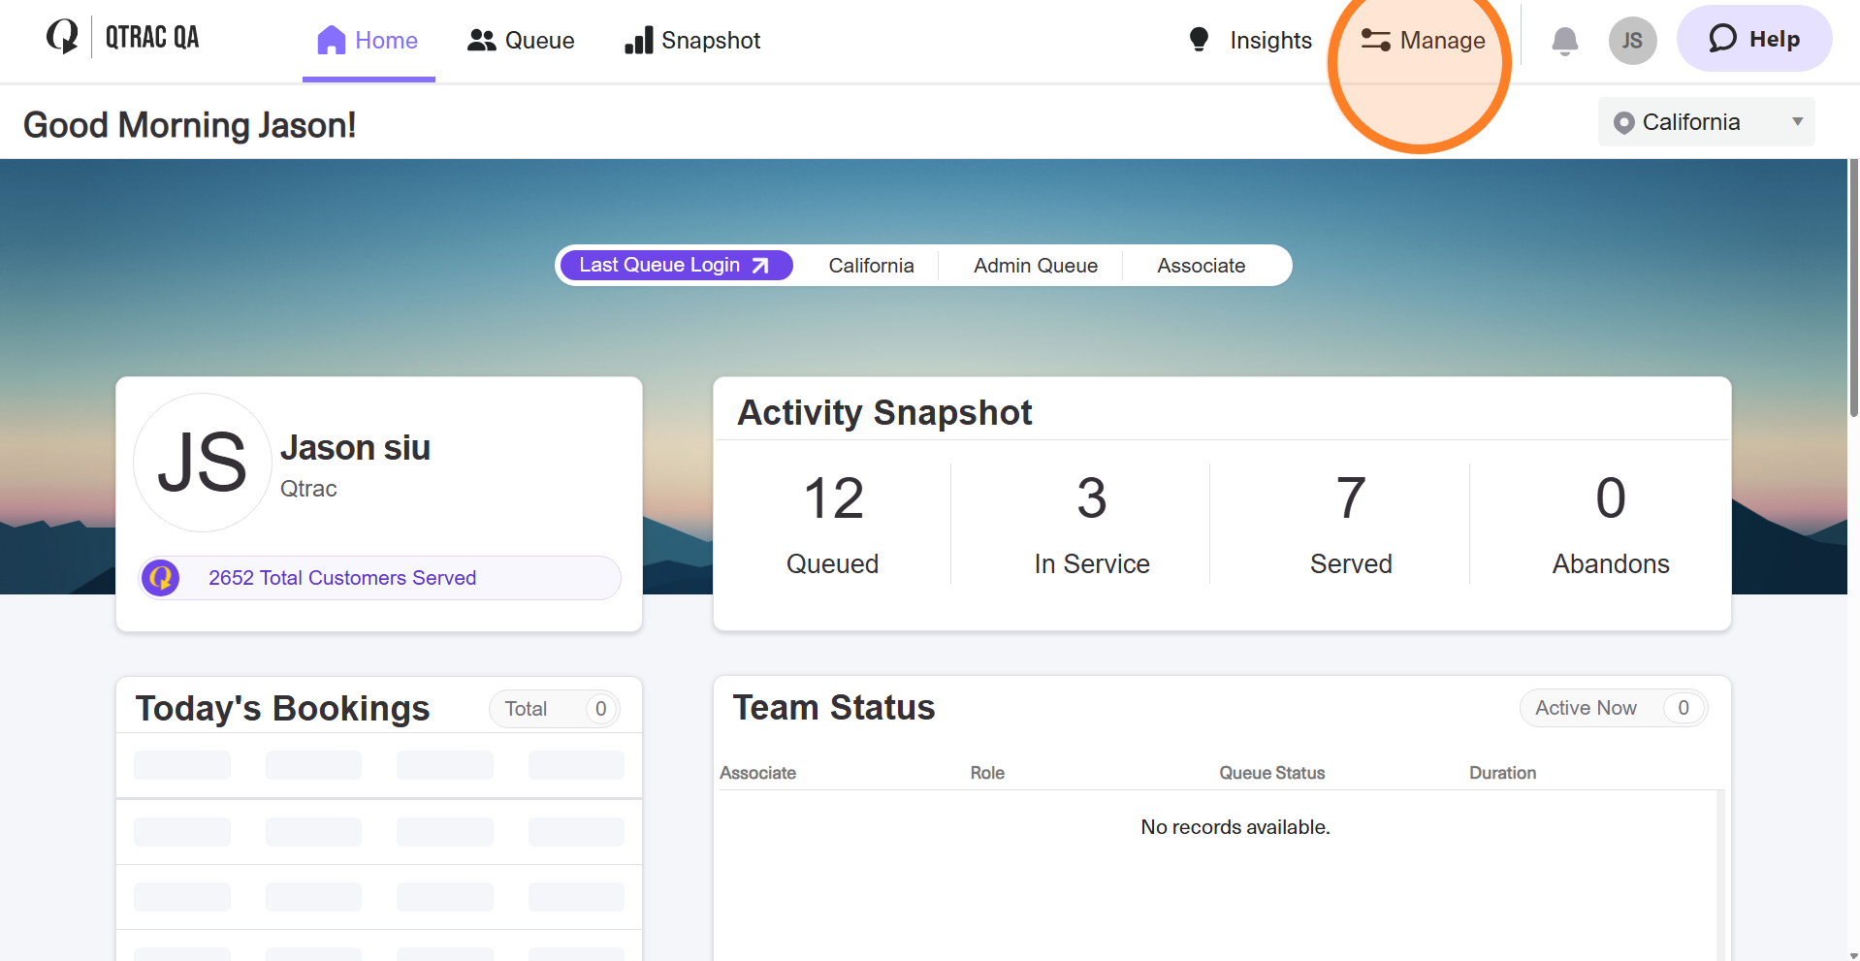Image resolution: width=1860 pixels, height=961 pixels.
Task: Switch to the Admin Queue tab
Action: point(1034,265)
